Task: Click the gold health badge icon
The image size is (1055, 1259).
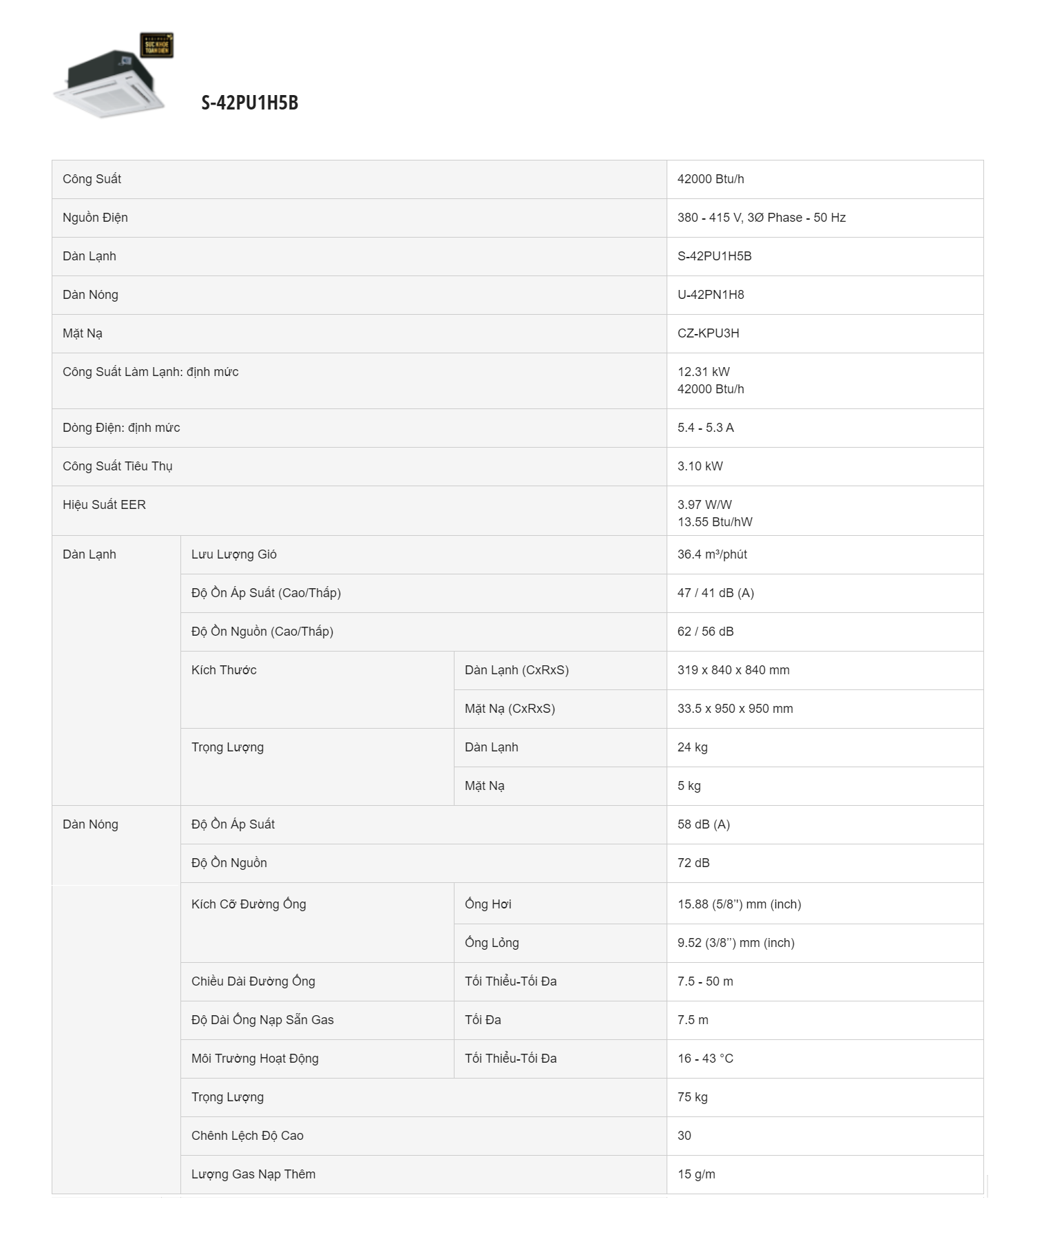Action: coord(156,45)
